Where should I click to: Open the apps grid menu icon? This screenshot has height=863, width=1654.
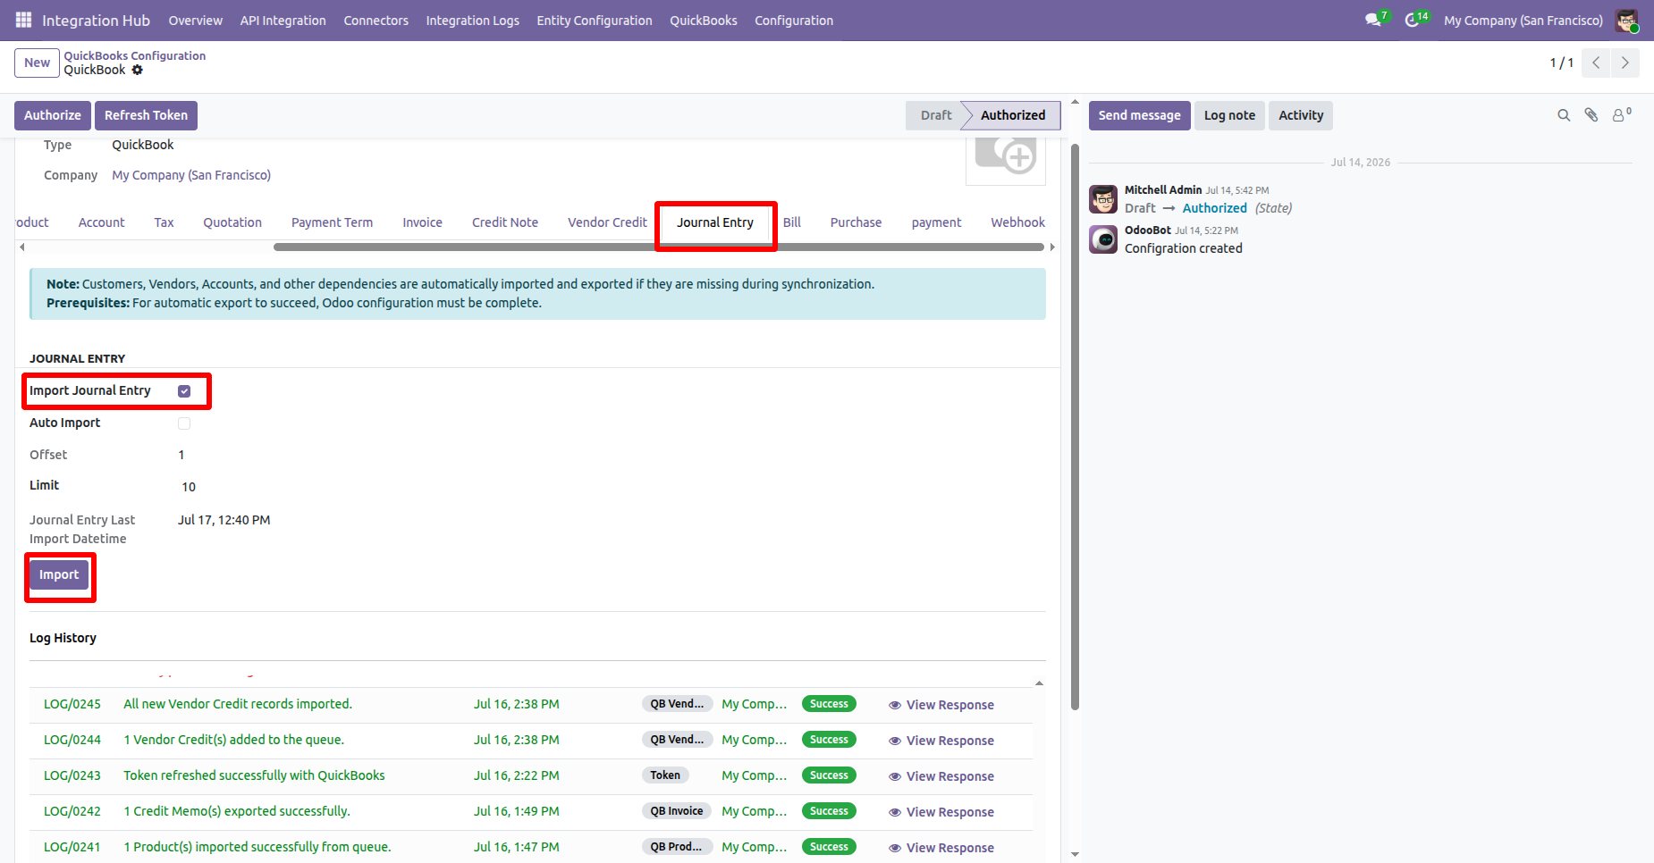pyautogui.click(x=23, y=20)
